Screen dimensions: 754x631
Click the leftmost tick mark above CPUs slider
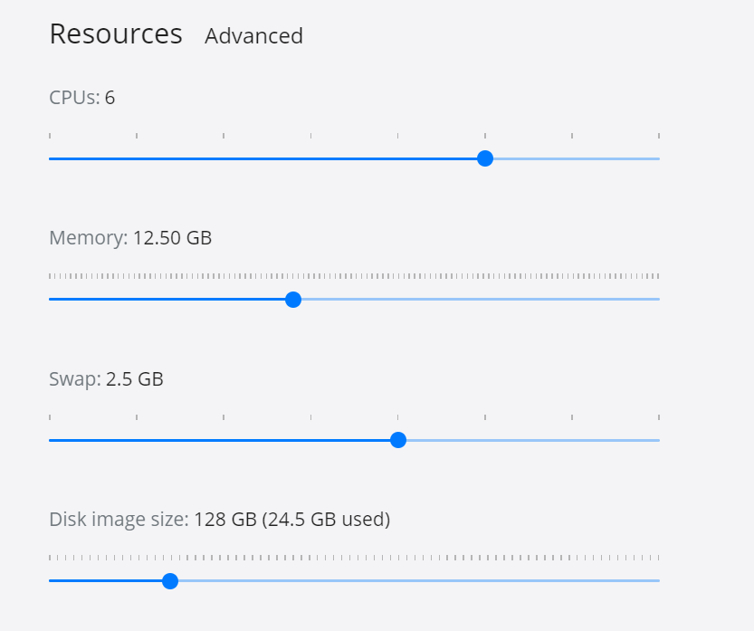[50, 136]
